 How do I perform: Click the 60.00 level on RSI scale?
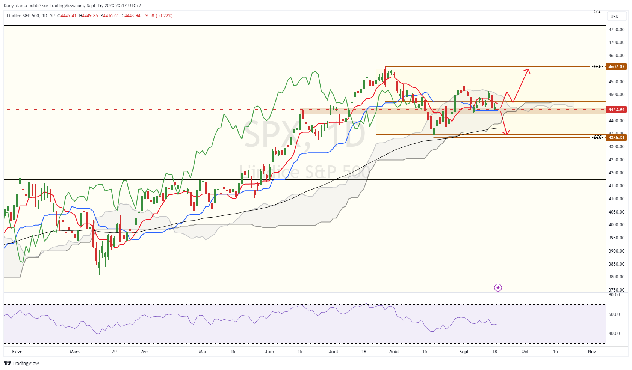point(614,314)
